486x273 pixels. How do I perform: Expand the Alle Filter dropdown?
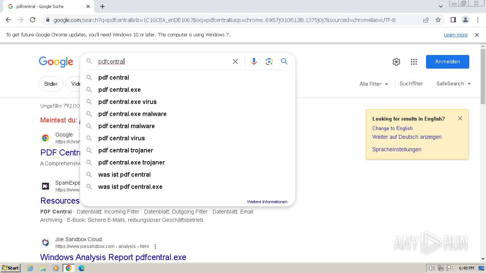click(x=374, y=84)
